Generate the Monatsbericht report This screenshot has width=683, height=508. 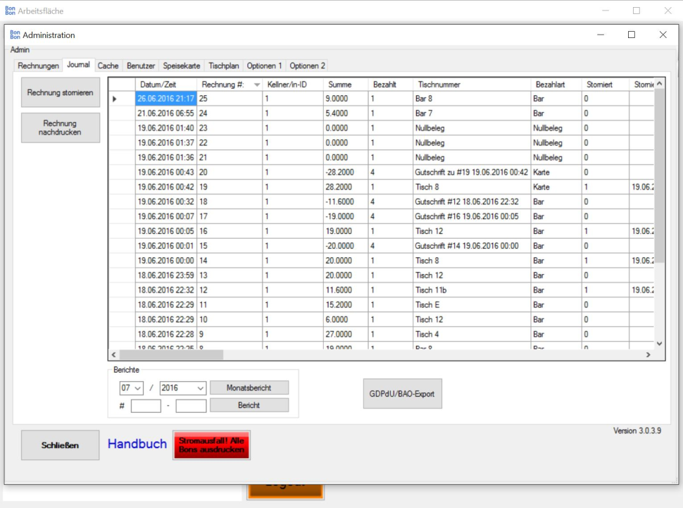tap(249, 388)
